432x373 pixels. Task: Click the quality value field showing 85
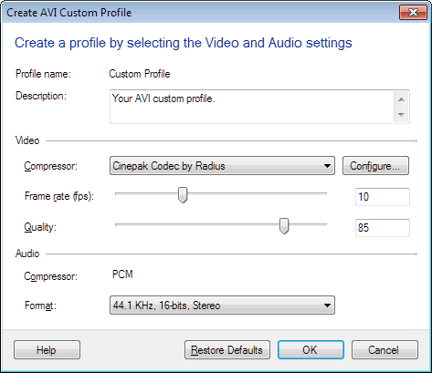383,228
